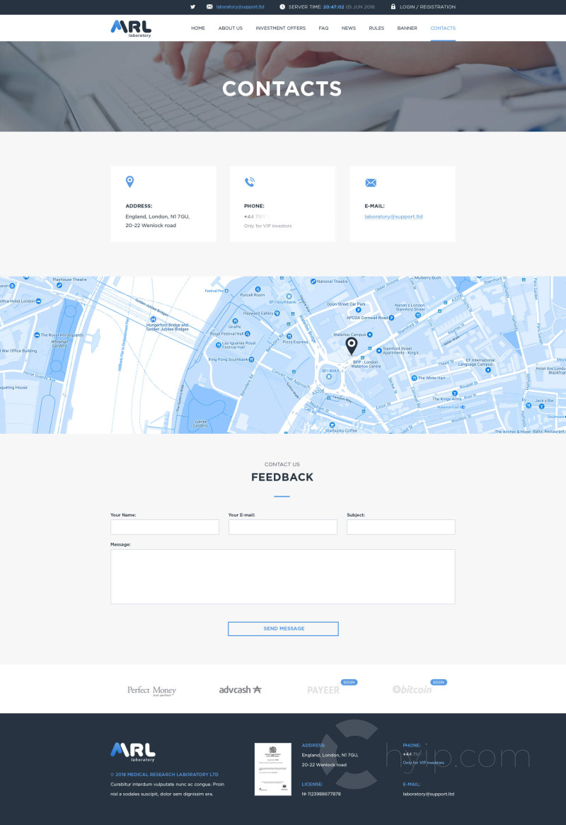This screenshot has height=825, width=566.
Task: Click the FEEDBACK heading
Action: (282, 477)
